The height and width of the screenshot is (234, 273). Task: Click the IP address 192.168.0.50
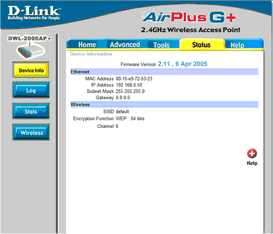(x=129, y=85)
